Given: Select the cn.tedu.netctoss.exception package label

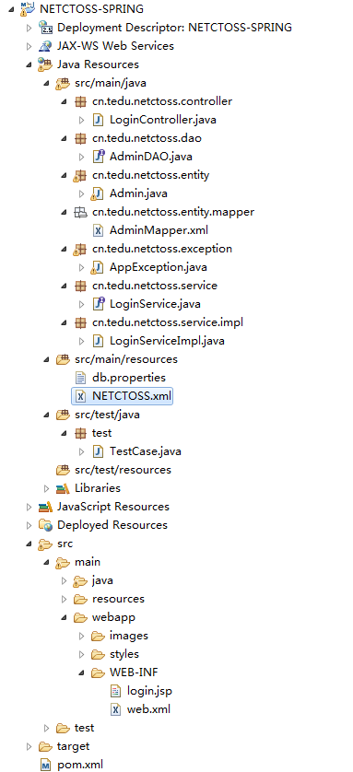Looking at the screenshot, I should 162,249.
